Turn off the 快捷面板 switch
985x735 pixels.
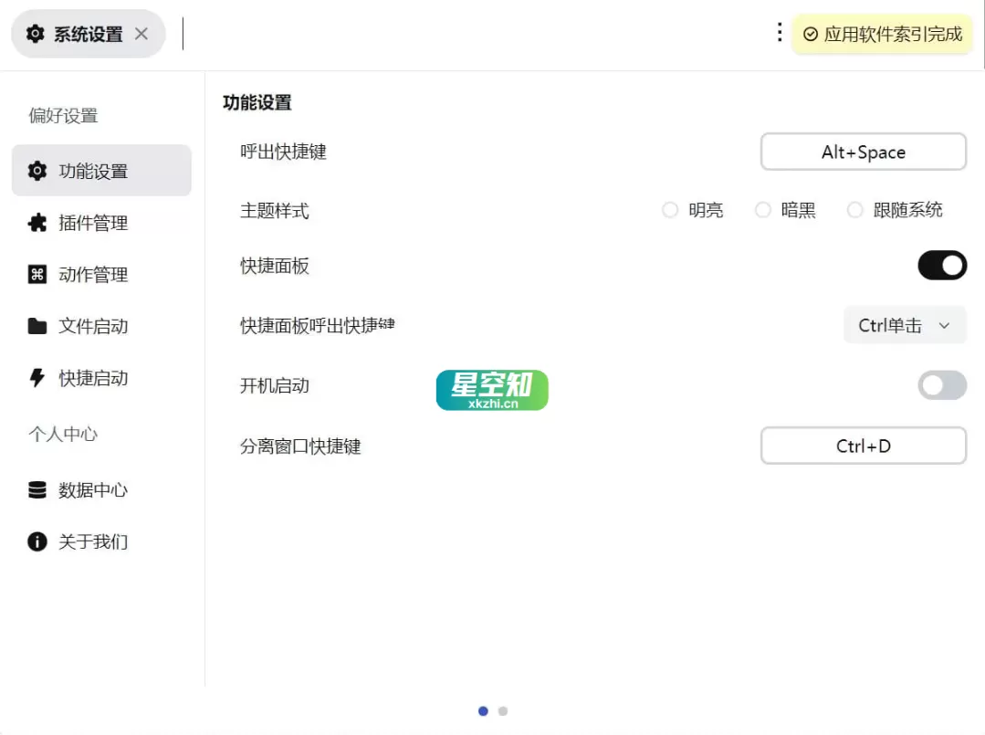tap(941, 265)
